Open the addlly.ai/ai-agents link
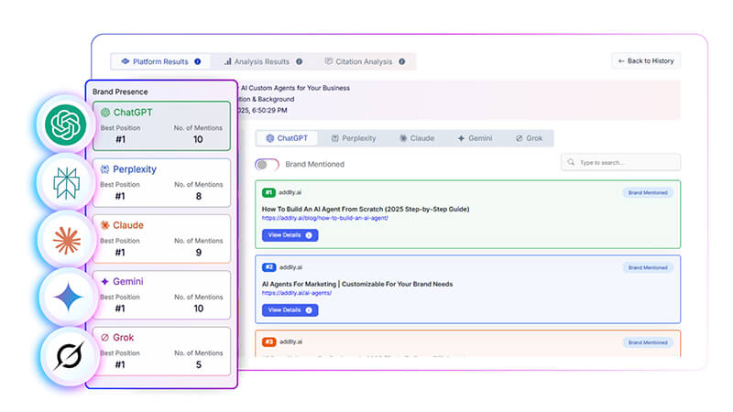Screen dimensions: 733x412 (297, 293)
